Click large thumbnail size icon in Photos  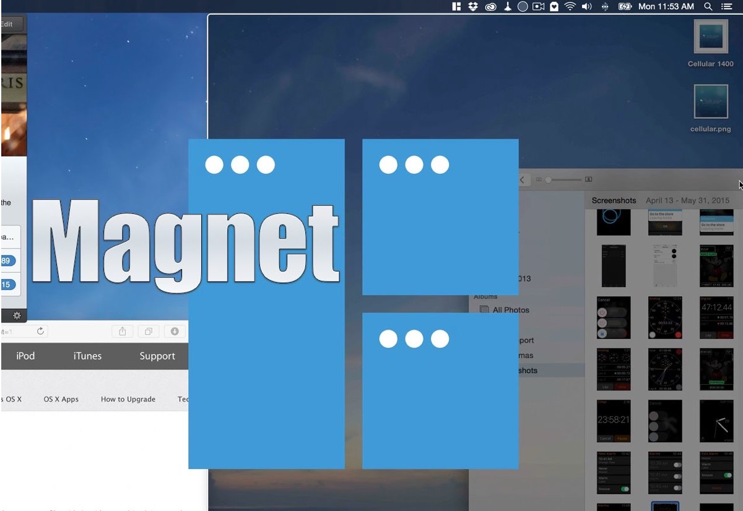(x=588, y=179)
